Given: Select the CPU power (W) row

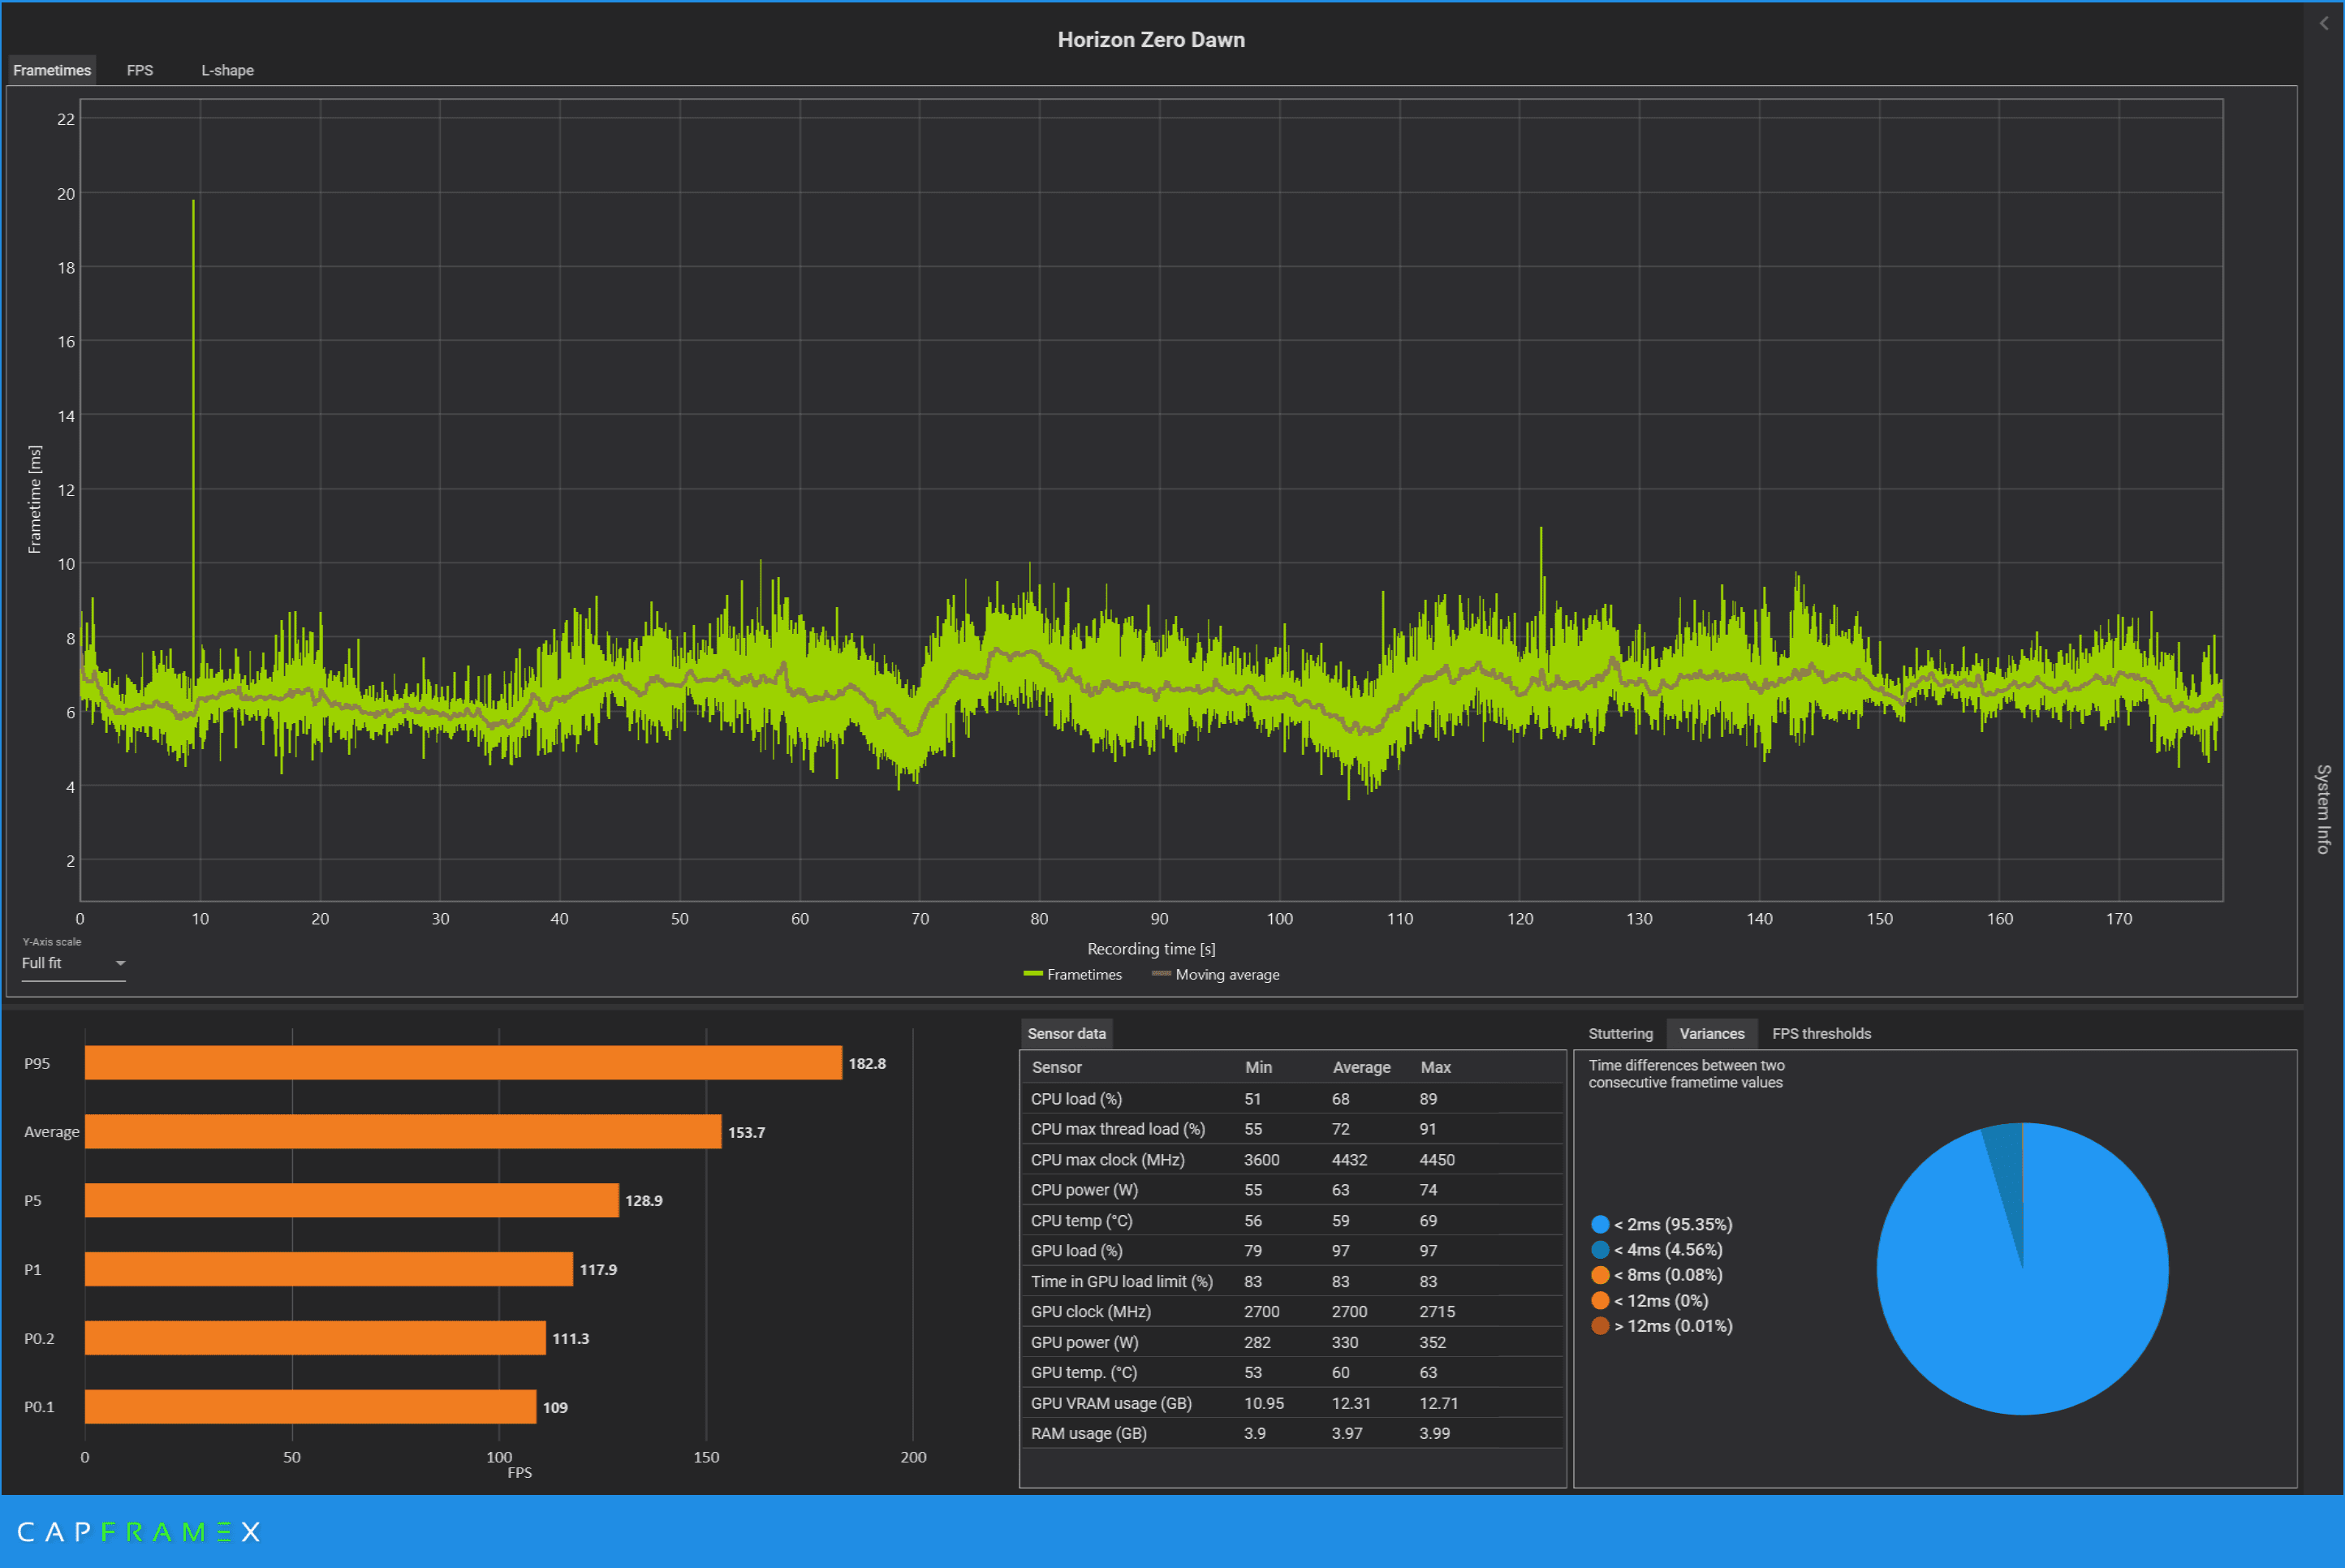Looking at the screenshot, I should [x=1292, y=1190].
